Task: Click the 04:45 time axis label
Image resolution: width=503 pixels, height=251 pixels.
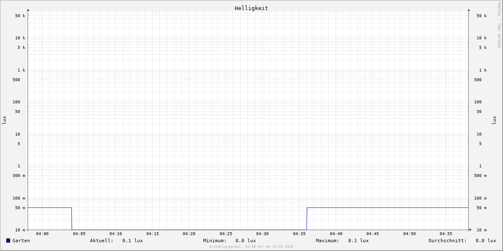Action: click(x=373, y=234)
